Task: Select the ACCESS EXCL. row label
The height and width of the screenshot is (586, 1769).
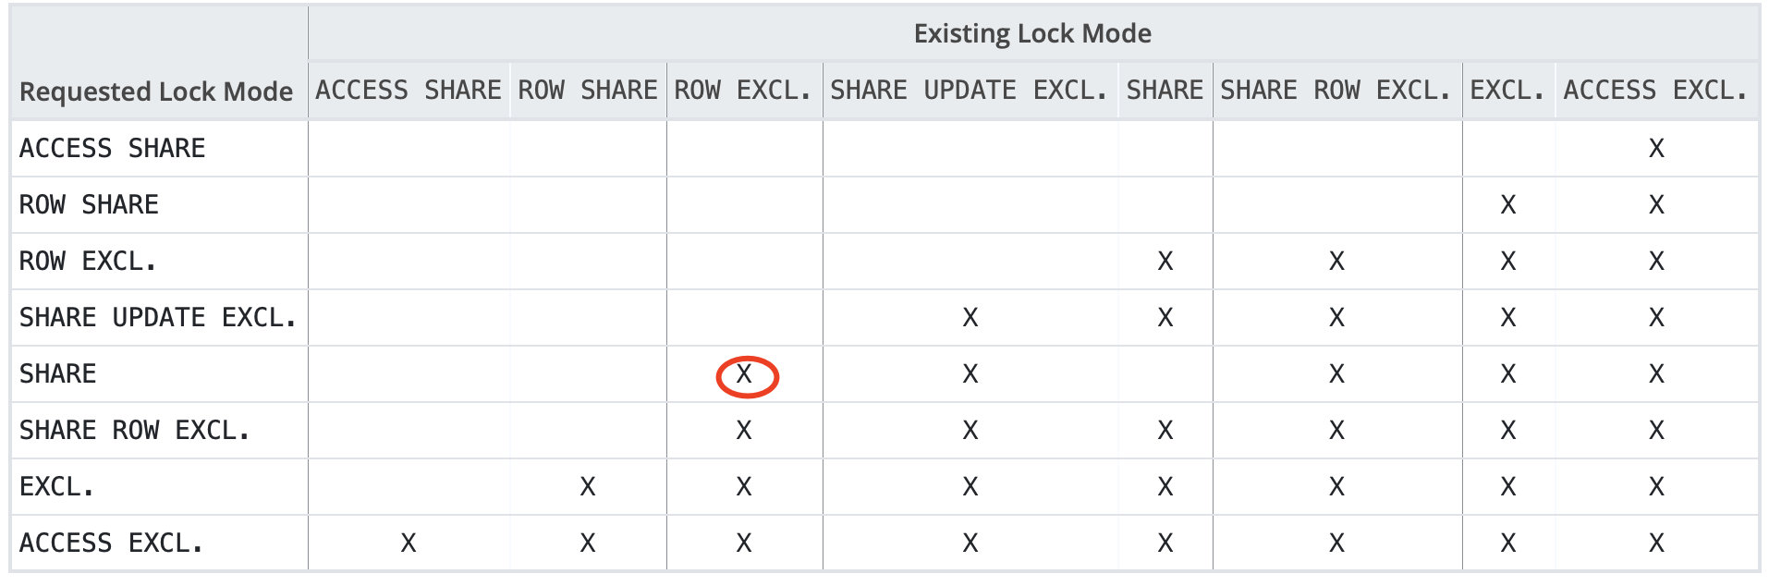Action: [x=112, y=543]
